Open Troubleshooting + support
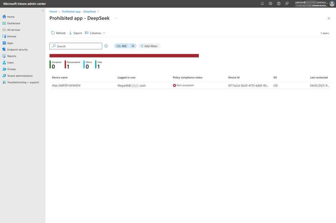 click(x=21, y=82)
